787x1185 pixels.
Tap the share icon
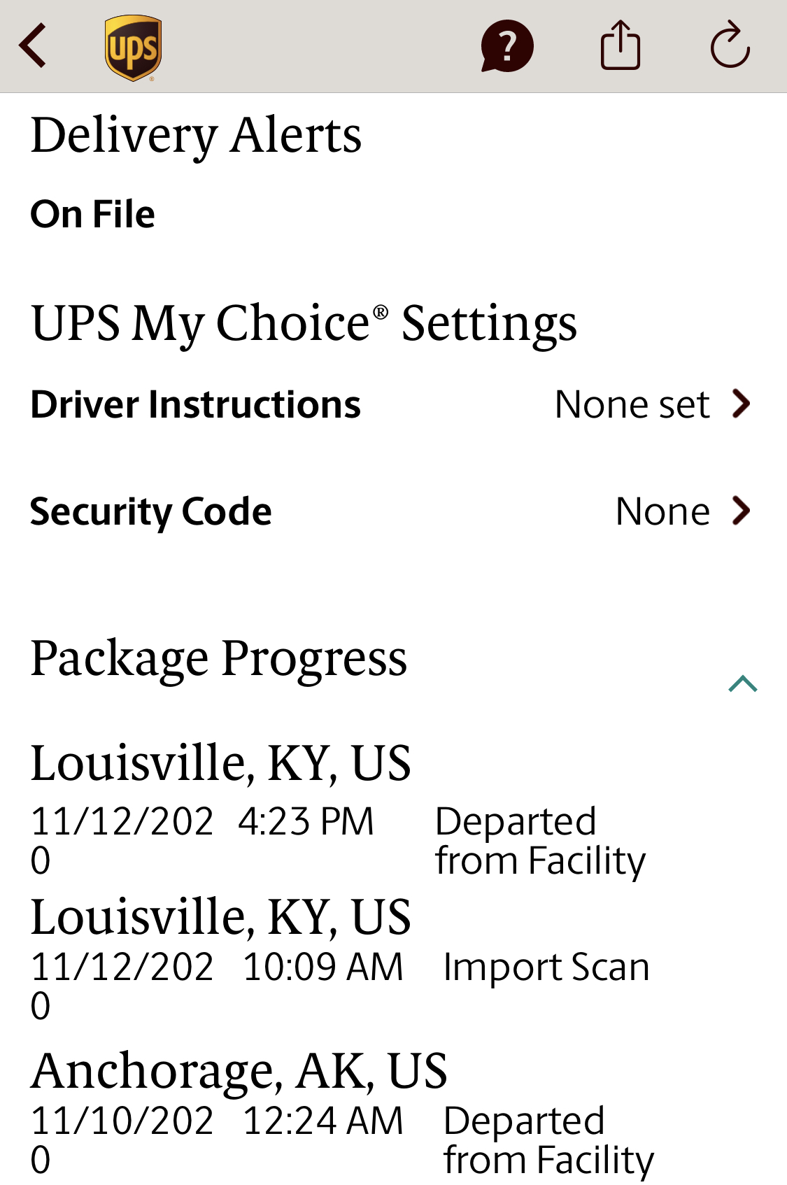[x=620, y=46]
